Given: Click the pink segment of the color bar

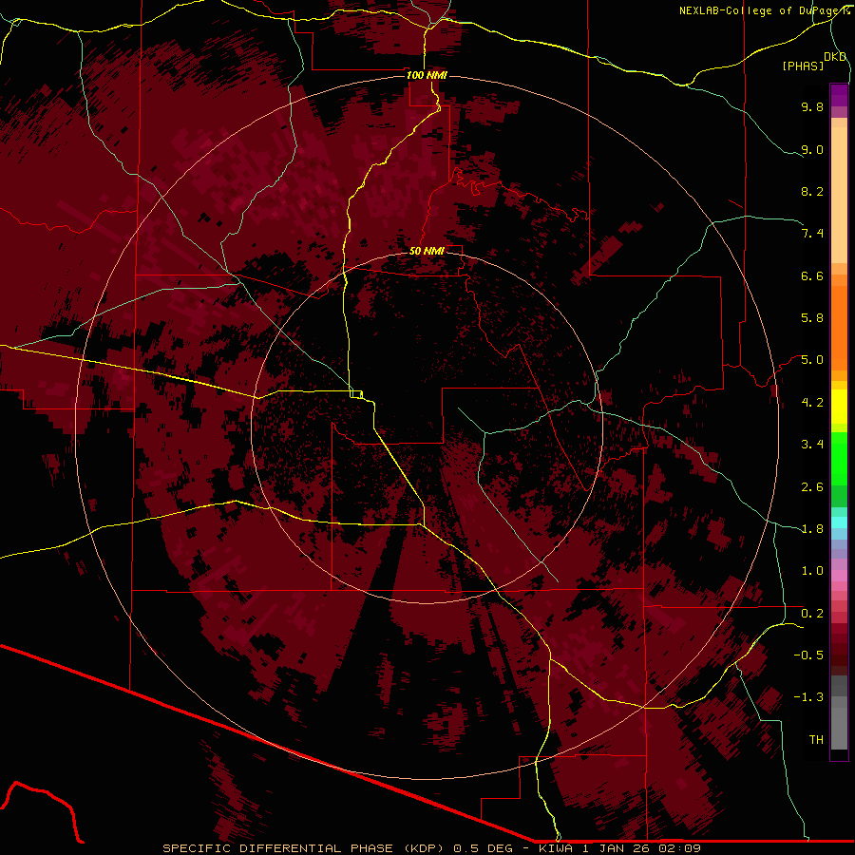Looking at the screenshot, I should pos(839,576).
